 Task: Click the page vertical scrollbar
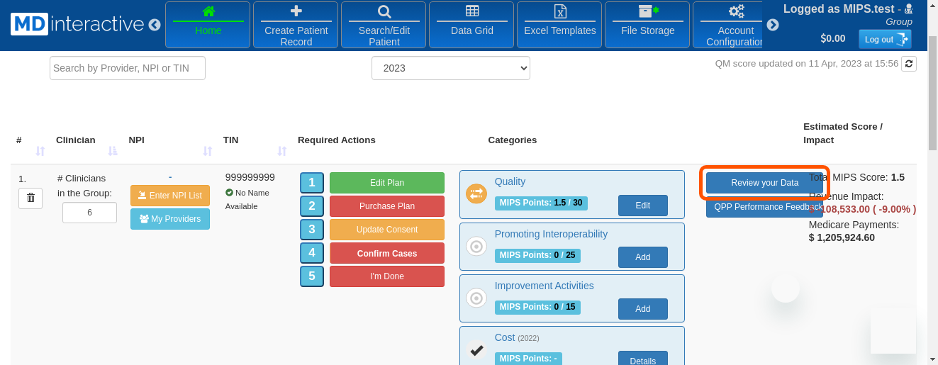(x=932, y=106)
